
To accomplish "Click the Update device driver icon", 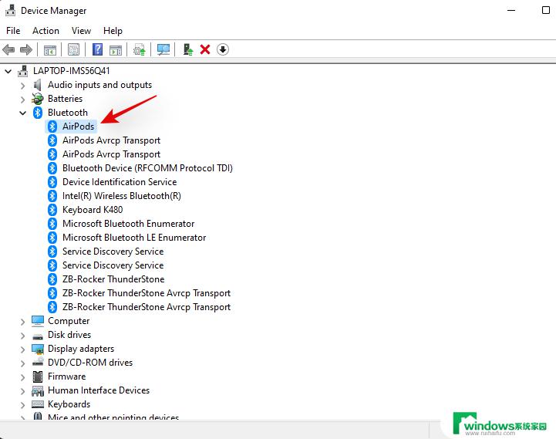I will 140,49.
